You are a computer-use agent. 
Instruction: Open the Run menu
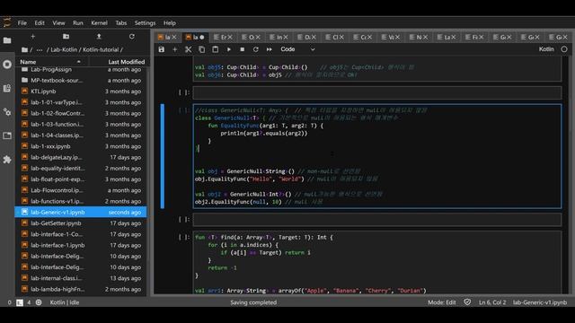point(78,22)
